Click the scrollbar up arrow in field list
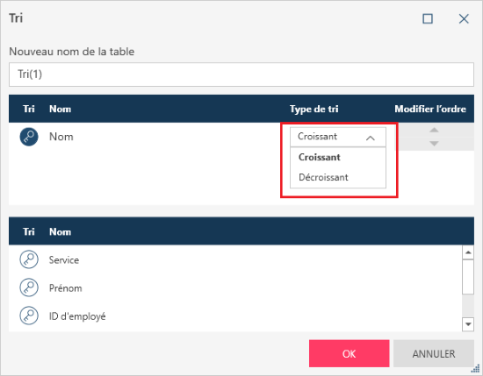Image resolution: width=483 pixels, height=376 pixels. point(468,252)
